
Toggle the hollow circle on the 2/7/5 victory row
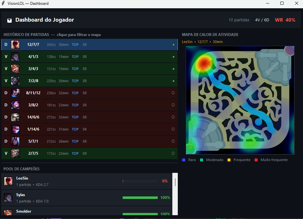173,153
